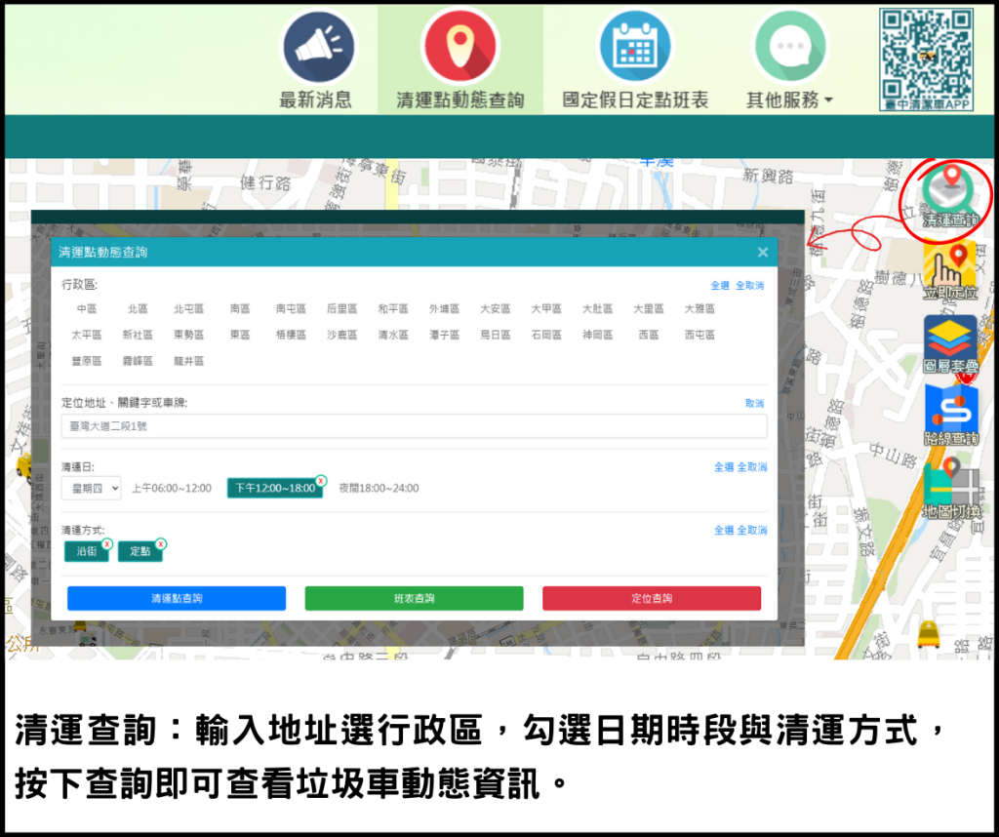
Task: Select the 西屯區 district
Action: [699, 335]
